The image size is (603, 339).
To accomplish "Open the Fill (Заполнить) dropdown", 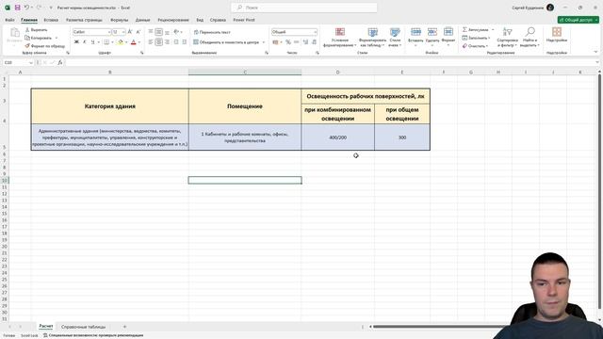I will [x=476, y=38].
